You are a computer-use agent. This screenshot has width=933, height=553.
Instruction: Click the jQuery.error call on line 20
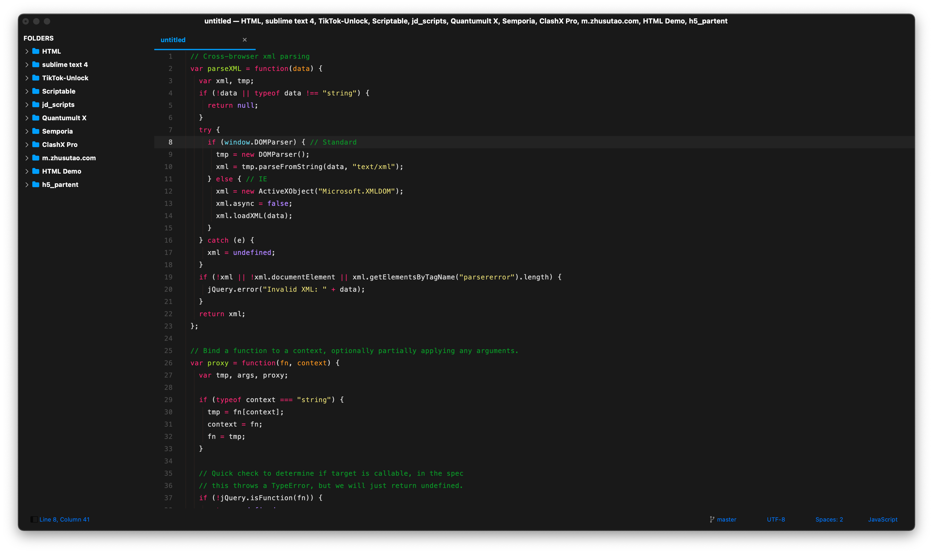click(x=233, y=290)
